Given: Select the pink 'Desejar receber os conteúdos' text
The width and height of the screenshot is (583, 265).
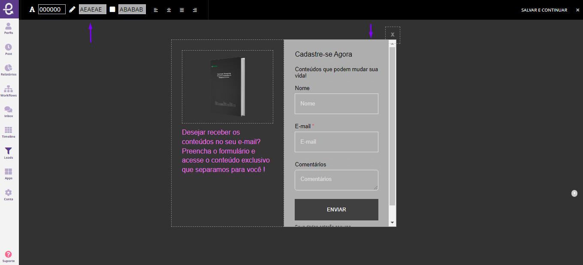Looking at the screenshot, I should click(x=226, y=151).
